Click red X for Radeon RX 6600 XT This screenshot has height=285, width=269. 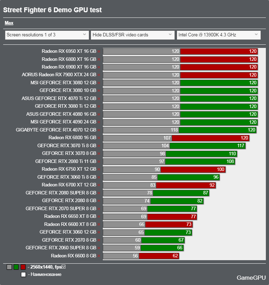pyautogui.click(x=99, y=224)
